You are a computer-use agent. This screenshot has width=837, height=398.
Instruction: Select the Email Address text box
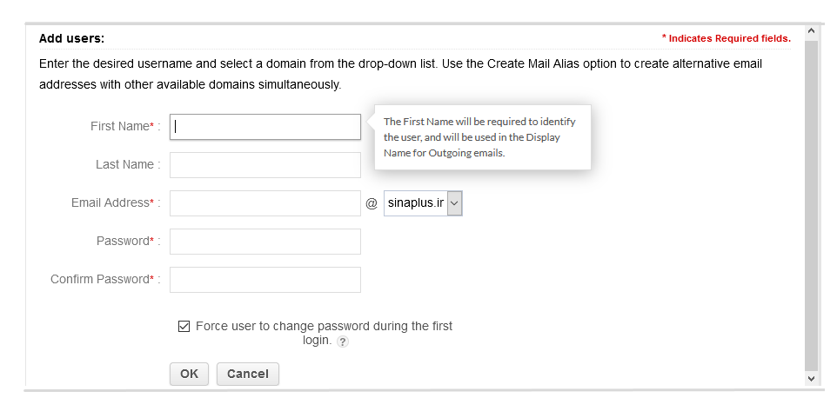(x=265, y=203)
